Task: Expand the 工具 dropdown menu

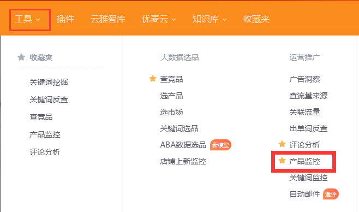Action: 27,19
